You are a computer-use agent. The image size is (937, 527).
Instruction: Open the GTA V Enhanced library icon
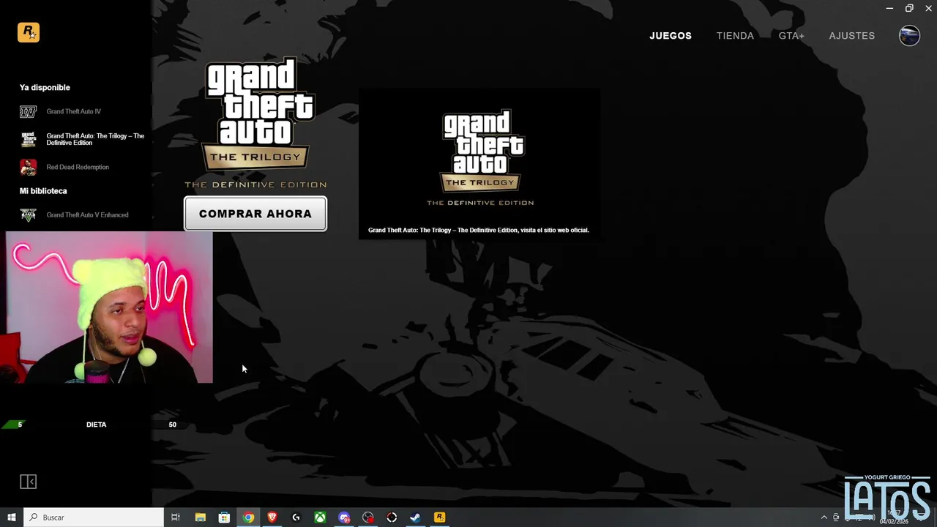[x=28, y=215]
